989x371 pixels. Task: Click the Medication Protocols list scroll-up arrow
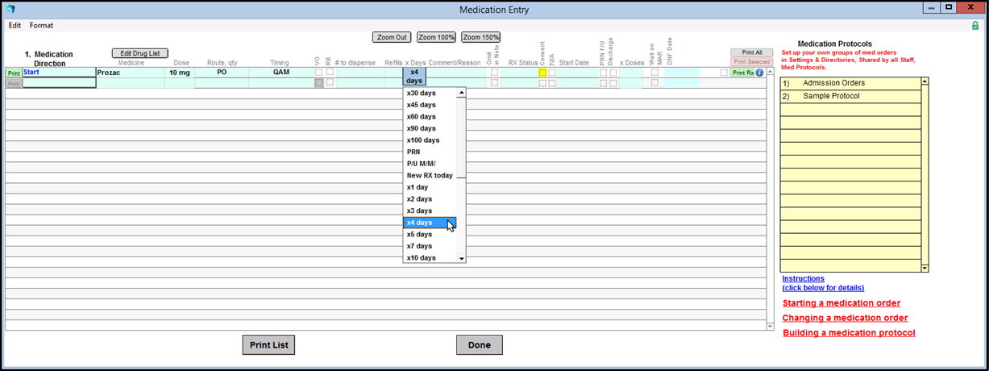pyautogui.click(x=925, y=81)
